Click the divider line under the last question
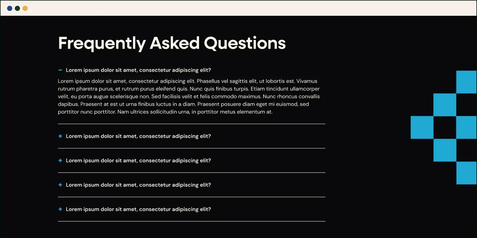The height and width of the screenshot is (238, 477). pos(191,222)
